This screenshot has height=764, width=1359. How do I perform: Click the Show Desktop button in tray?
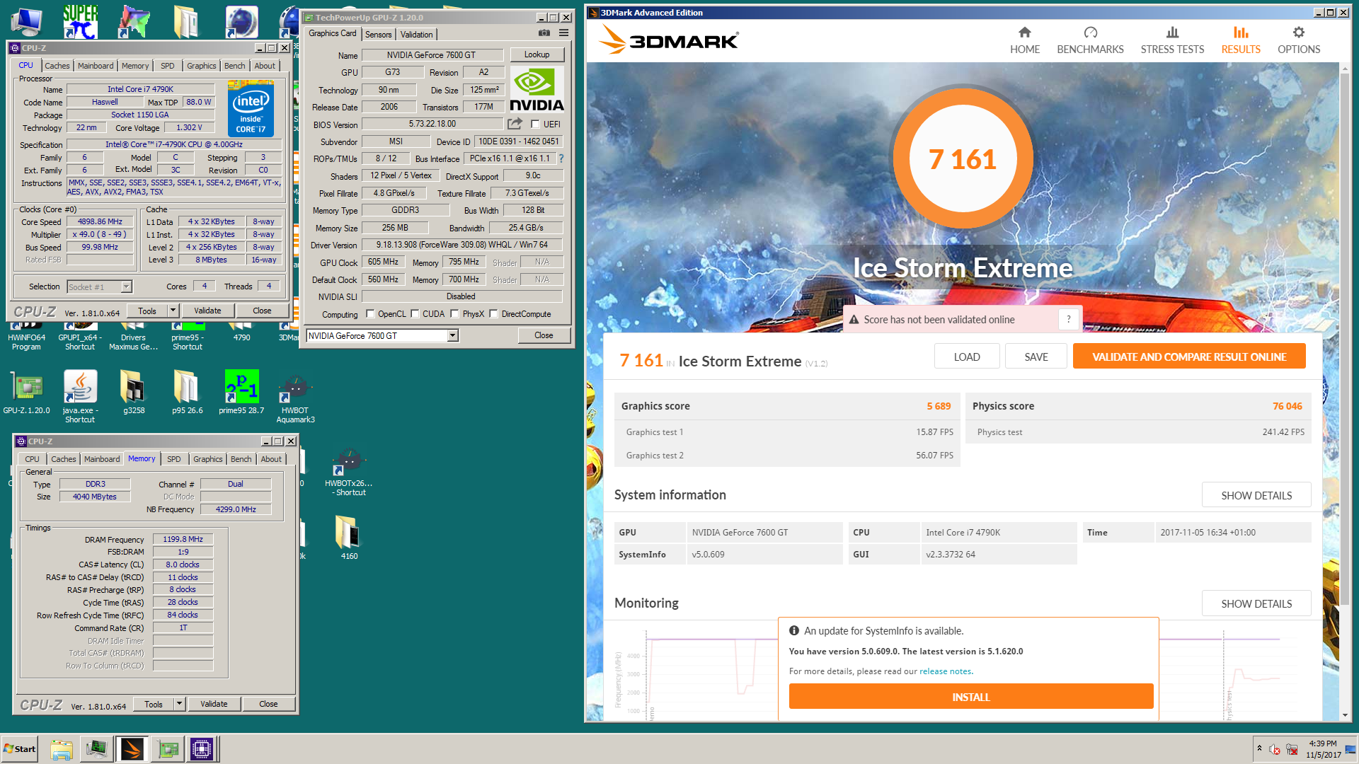point(1352,748)
